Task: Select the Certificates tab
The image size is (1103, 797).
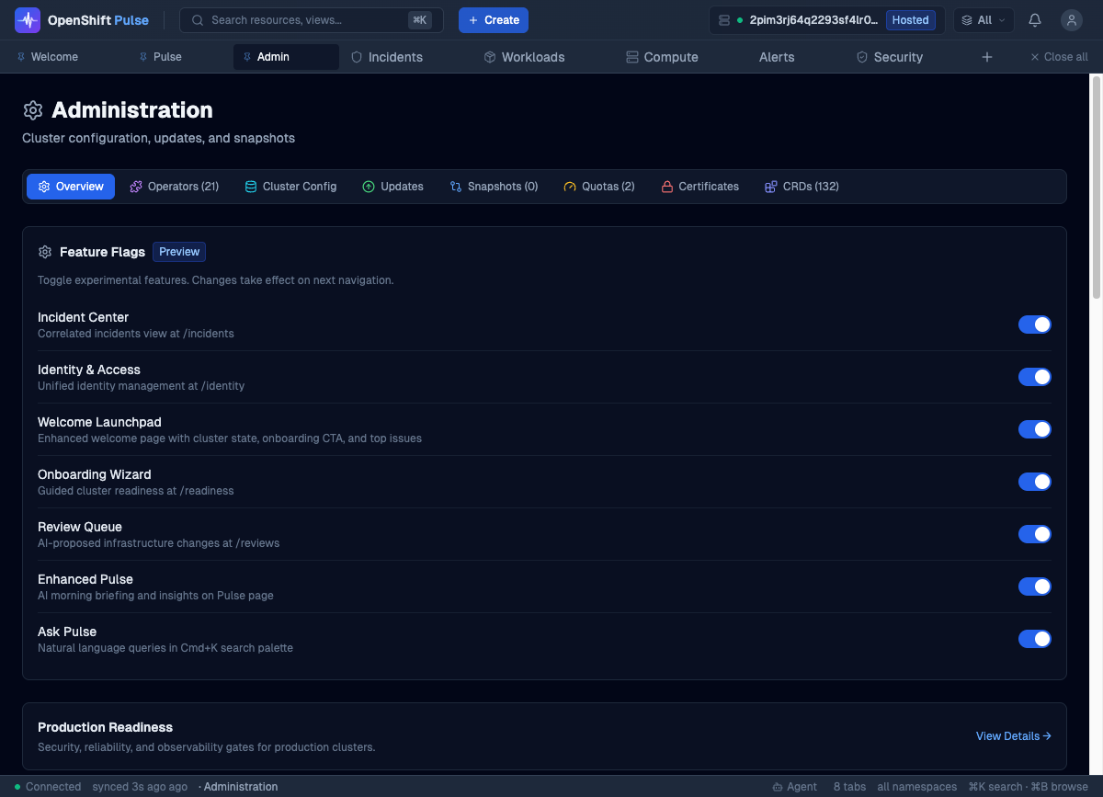Action: [699, 187]
